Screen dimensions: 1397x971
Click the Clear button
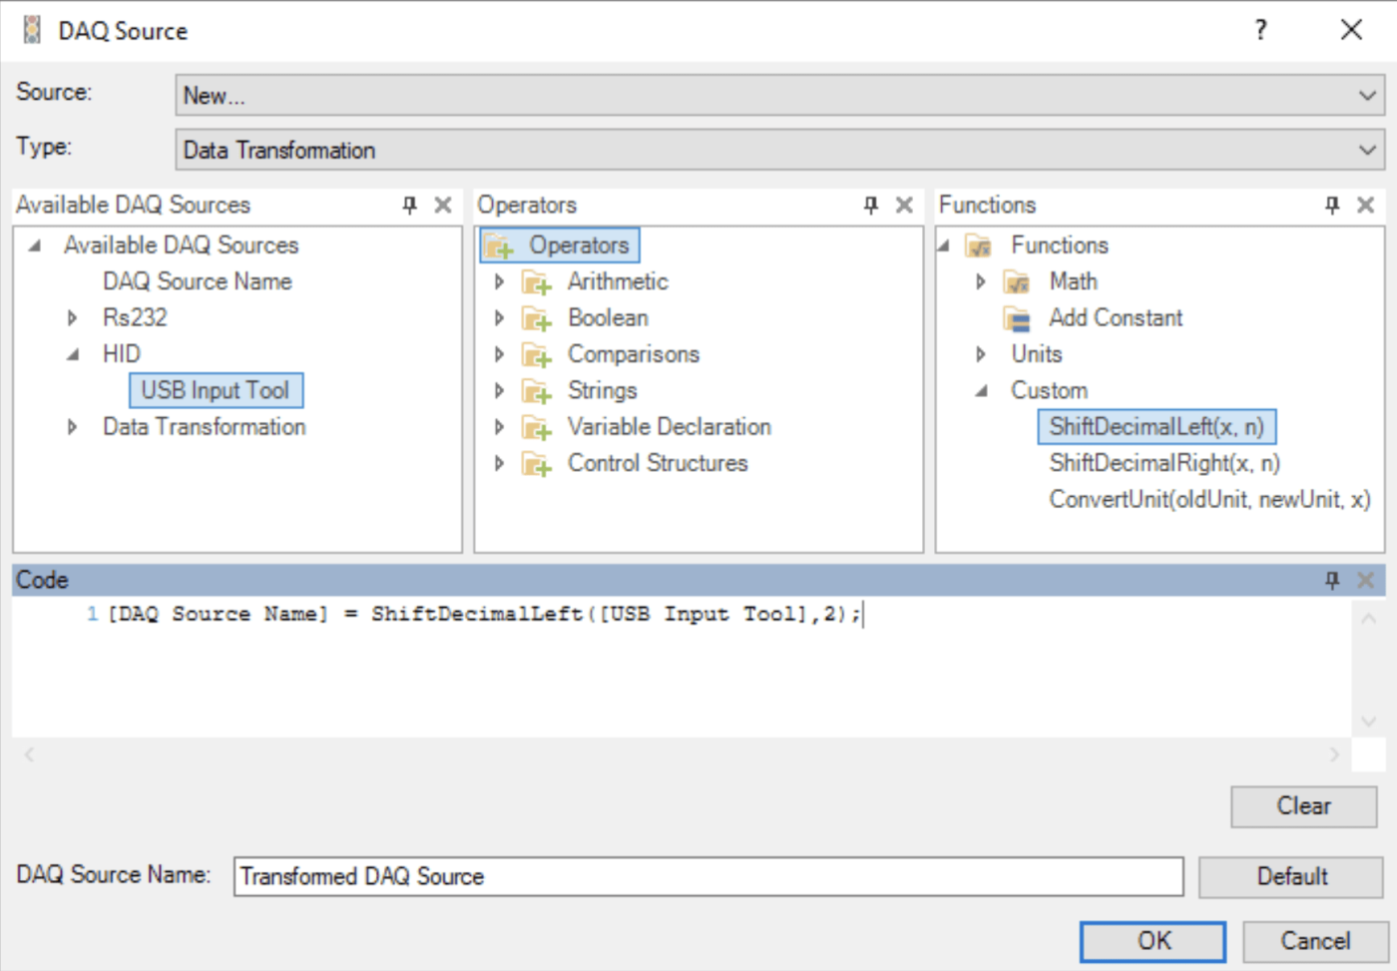point(1303,806)
